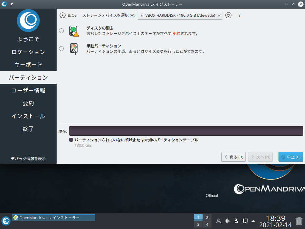
Task: Open the OpenMandriva application launcher menu
Action: 6,221
